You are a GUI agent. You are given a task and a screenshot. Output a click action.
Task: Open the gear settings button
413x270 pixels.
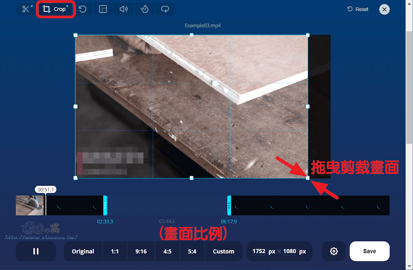(334, 251)
